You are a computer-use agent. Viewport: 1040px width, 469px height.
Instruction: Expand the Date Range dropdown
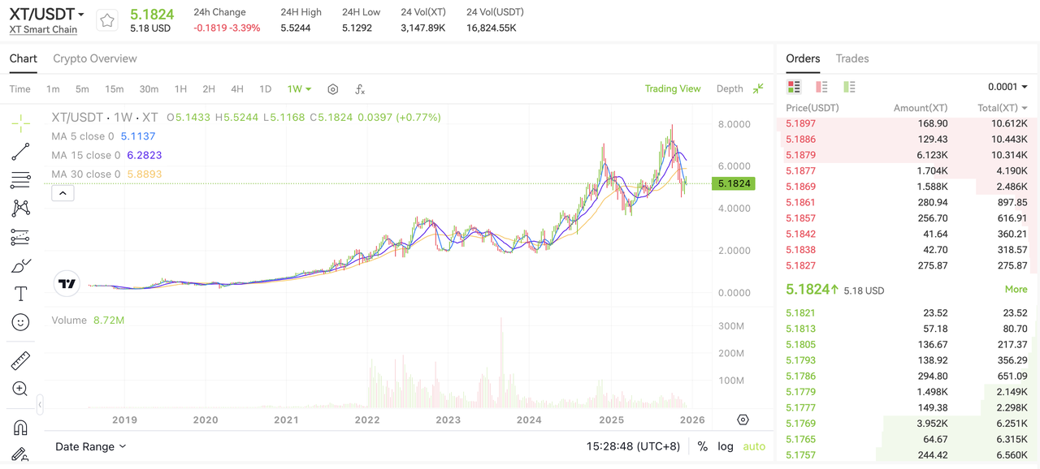click(x=91, y=446)
